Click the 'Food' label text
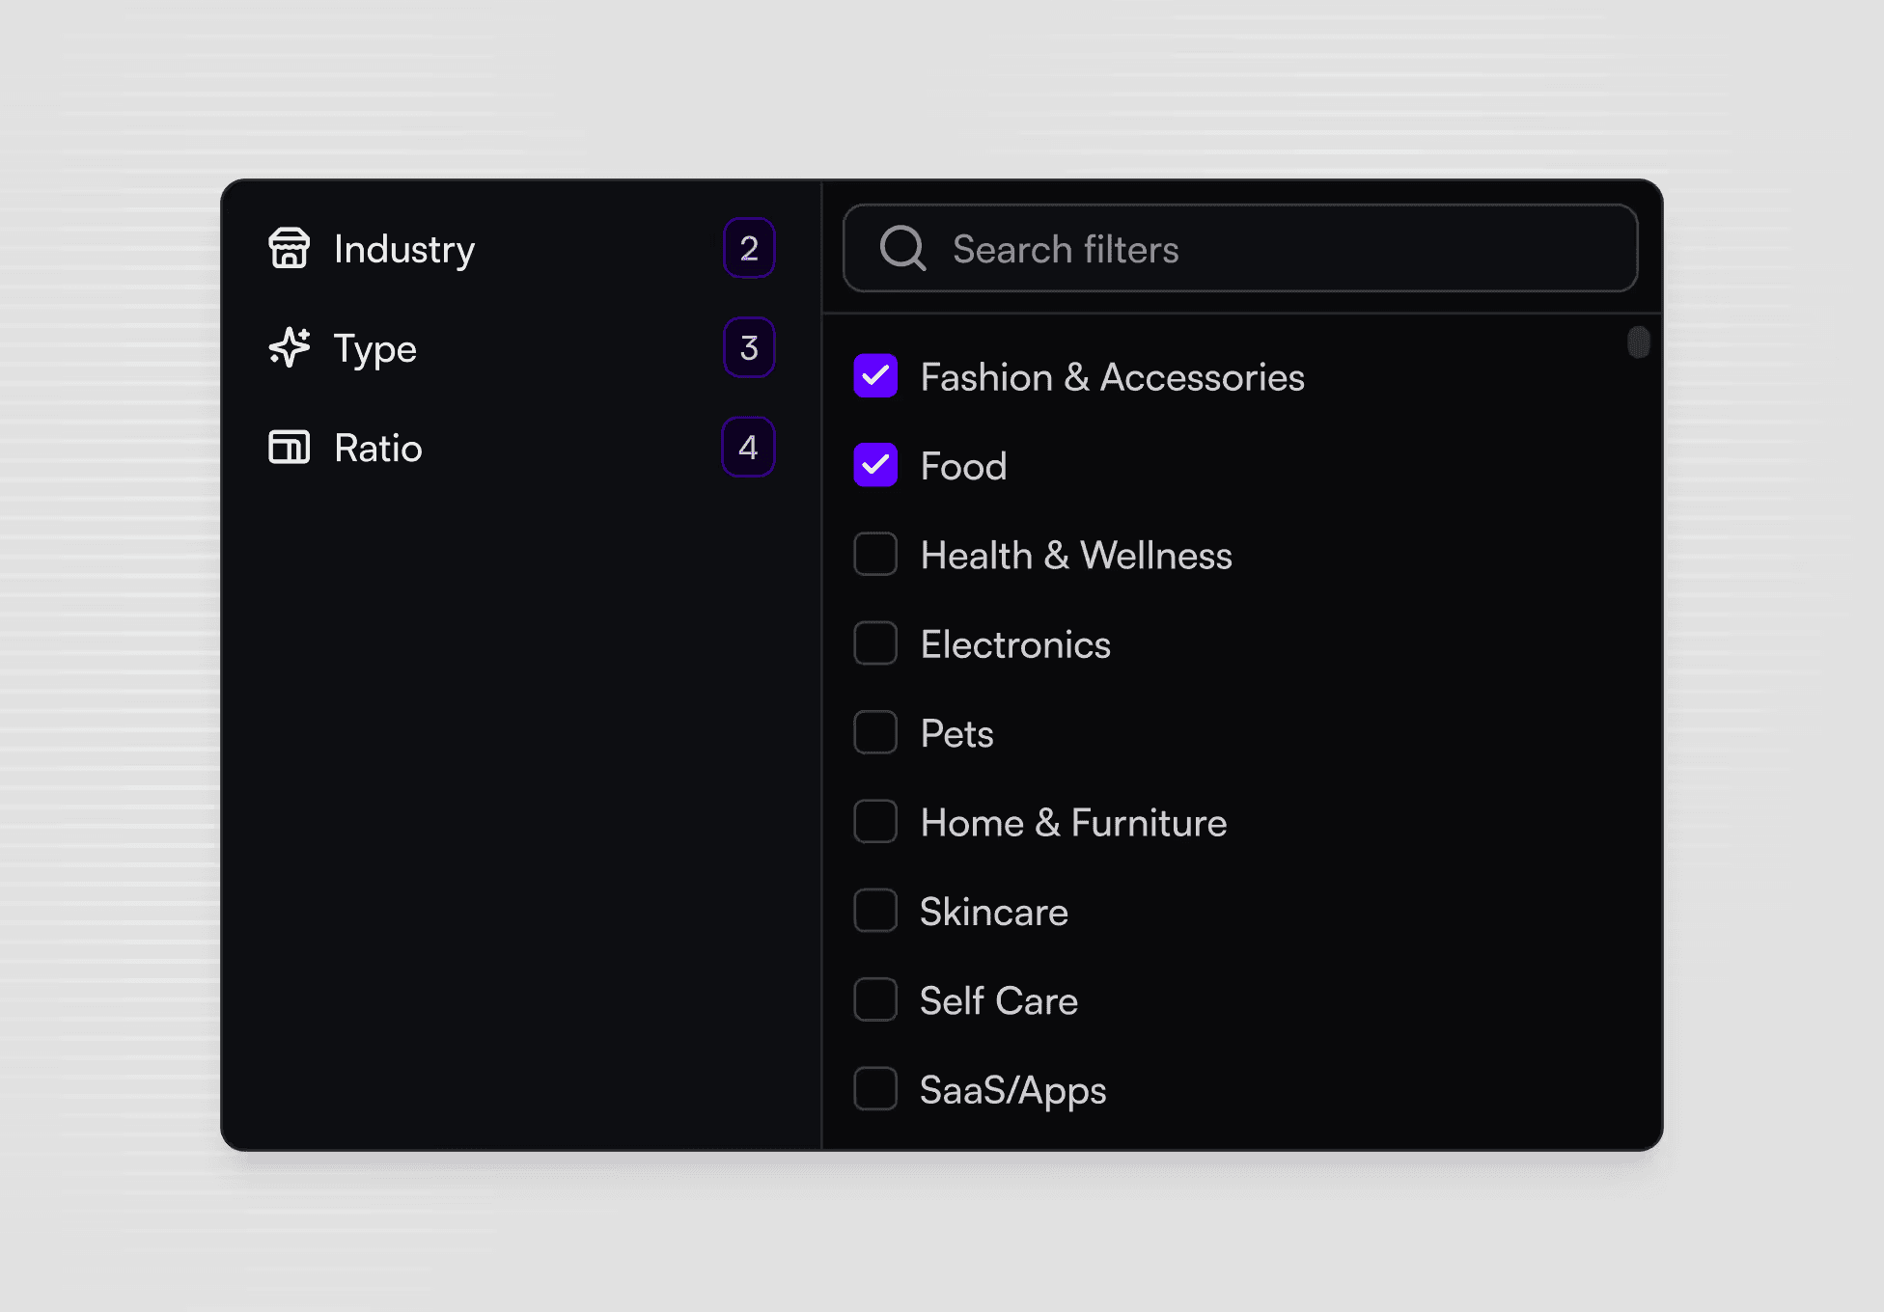The width and height of the screenshot is (1884, 1312). click(x=963, y=466)
